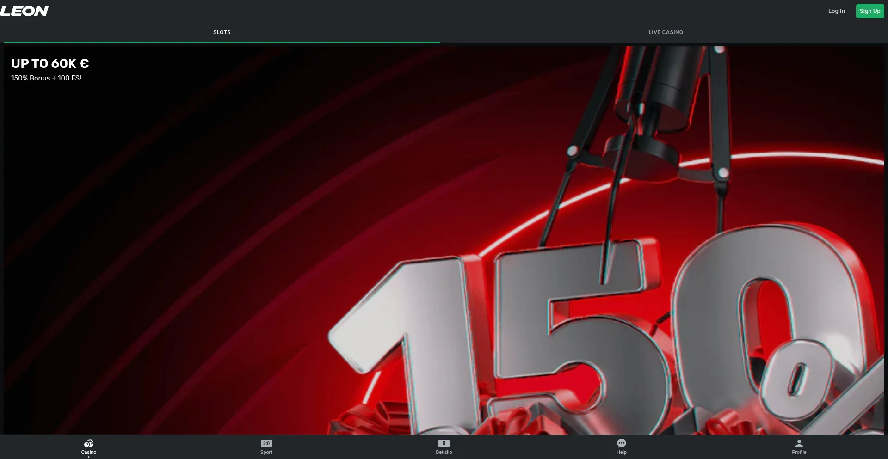Open the Bet slip counter icon
This screenshot has width=888, height=459.
coord(444,443)
